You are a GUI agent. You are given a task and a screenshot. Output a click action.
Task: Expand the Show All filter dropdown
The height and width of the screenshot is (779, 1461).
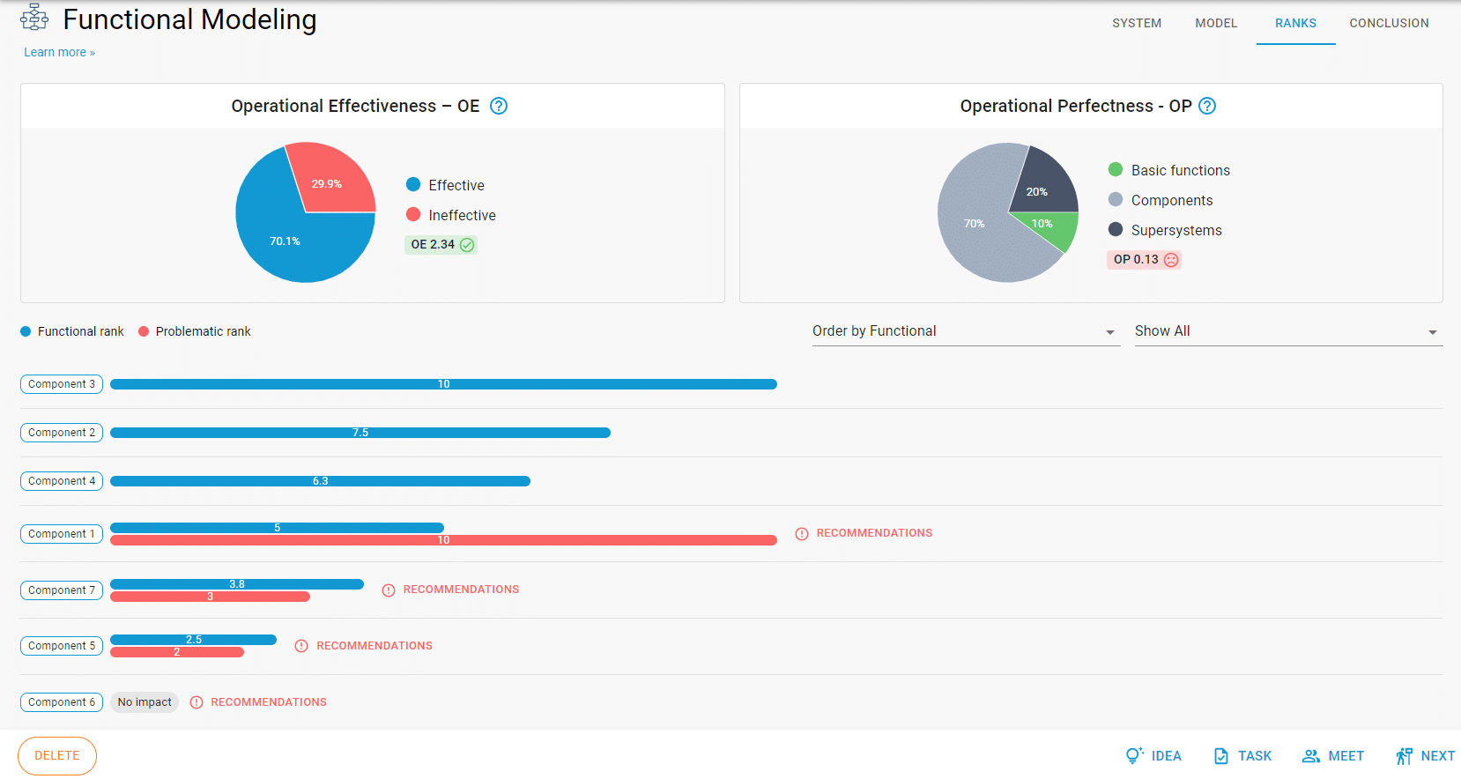1287,331
